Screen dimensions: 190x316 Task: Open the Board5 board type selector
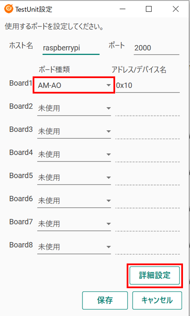click(x=74, y=178)
